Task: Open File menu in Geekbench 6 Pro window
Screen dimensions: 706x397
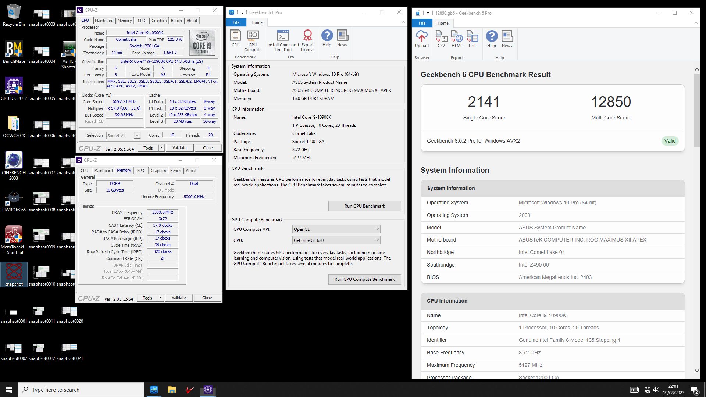Action: 236,22
